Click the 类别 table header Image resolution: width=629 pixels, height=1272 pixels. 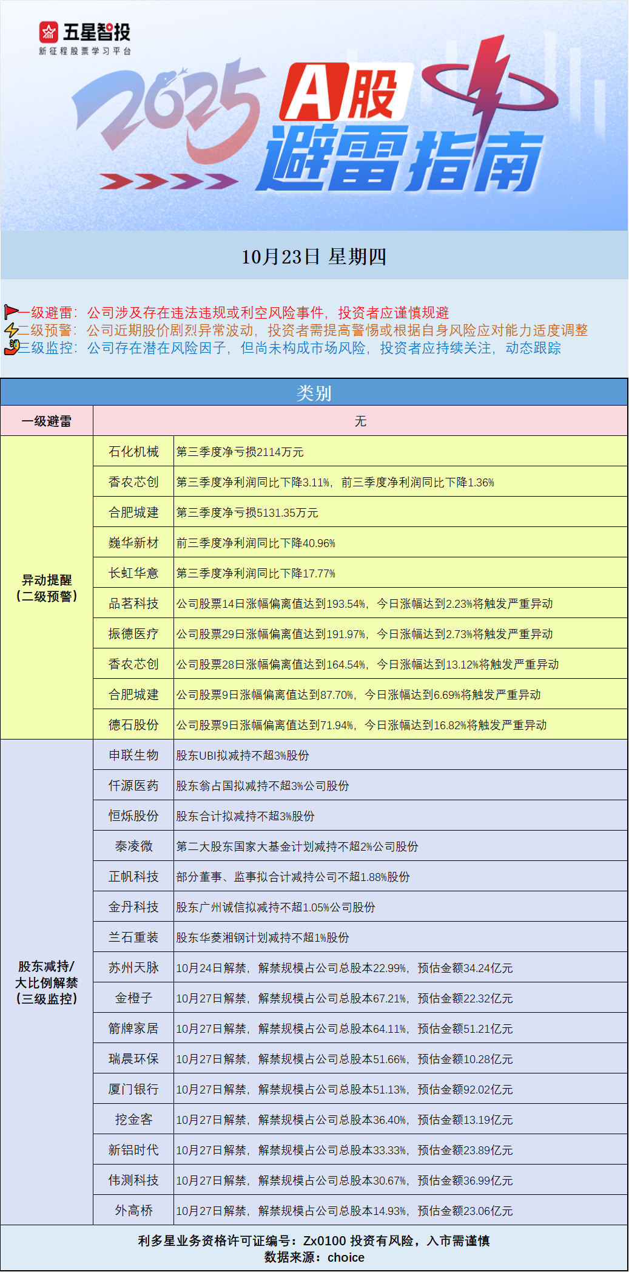pos(314,393)
